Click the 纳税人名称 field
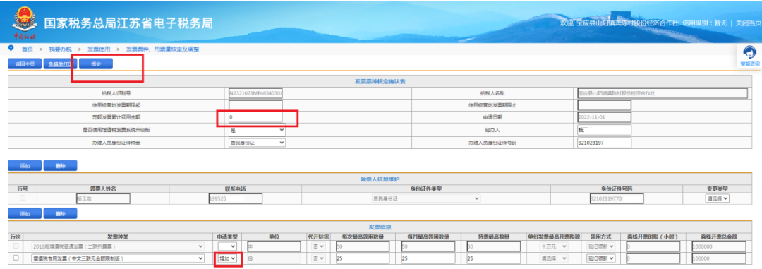The image size is (762, 269). (663, 93)
